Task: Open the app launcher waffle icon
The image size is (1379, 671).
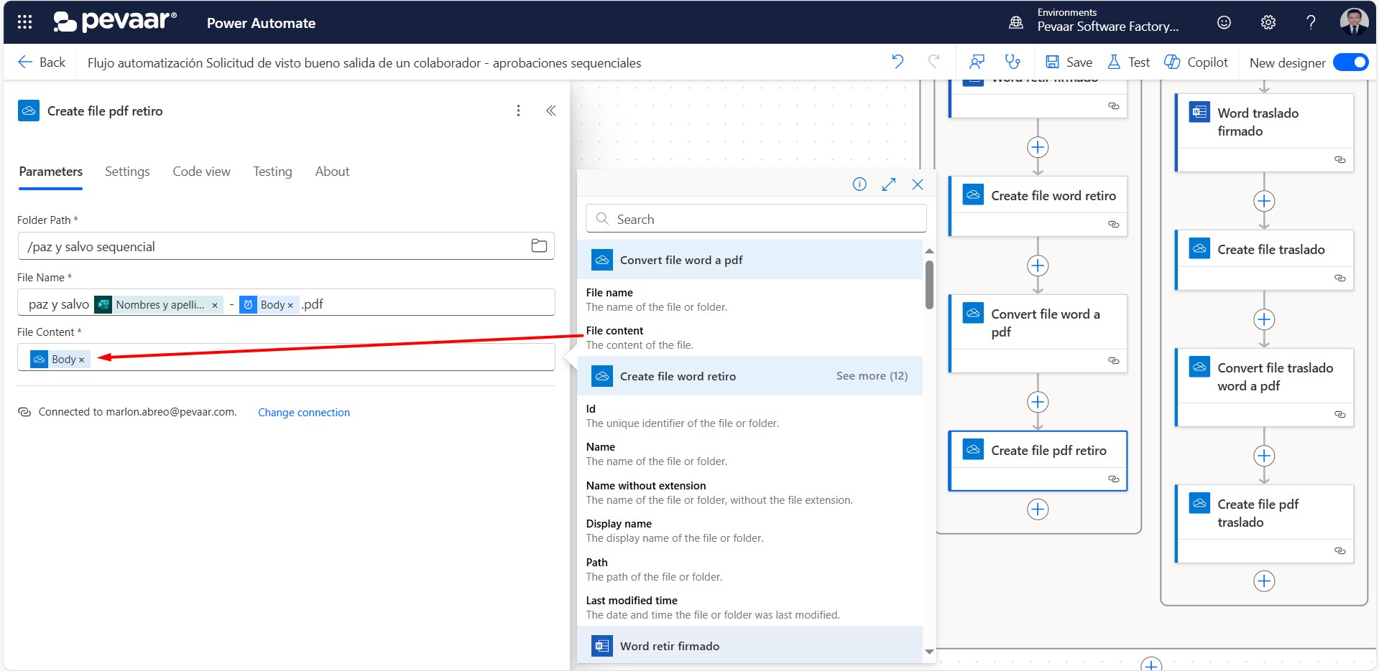Action: [x=24, y=22]
